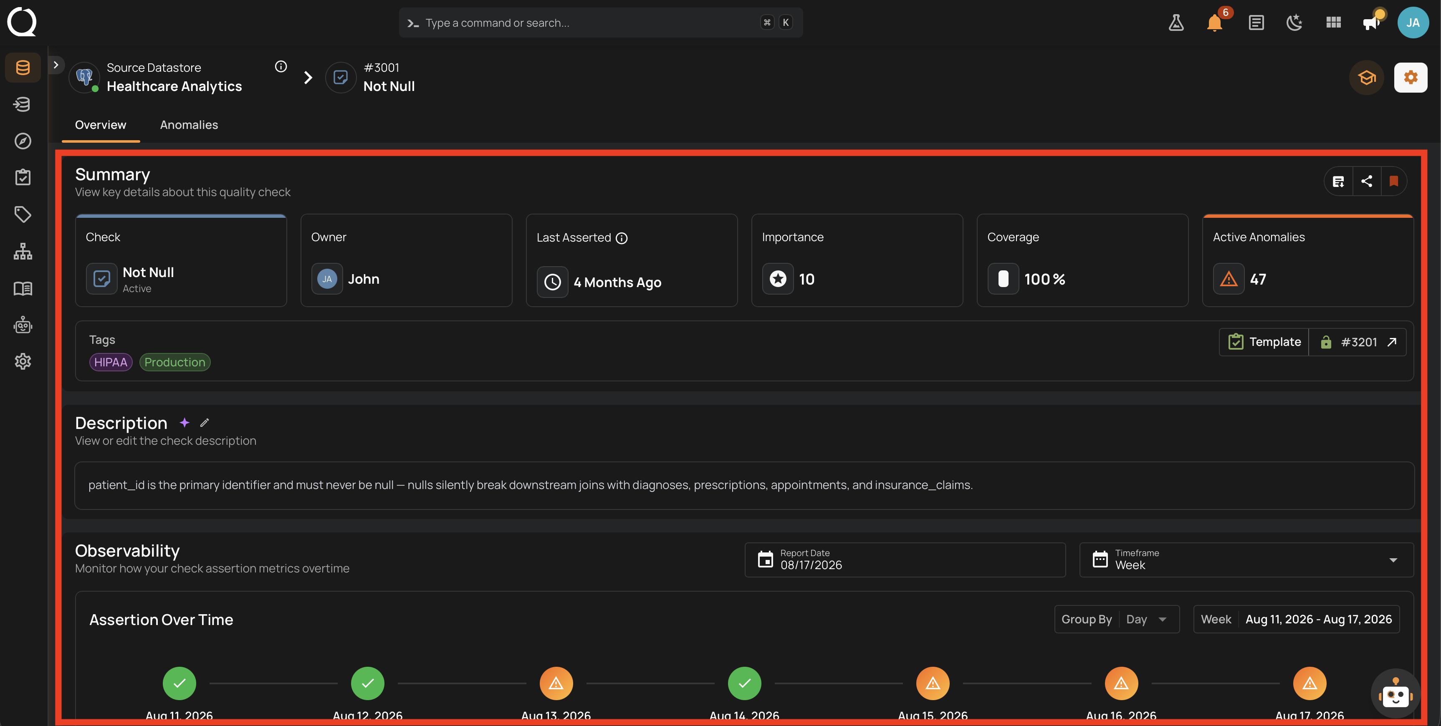1441x726 pixels.
Task: Open the chatbot assistant button
Action: (1395, 693)
